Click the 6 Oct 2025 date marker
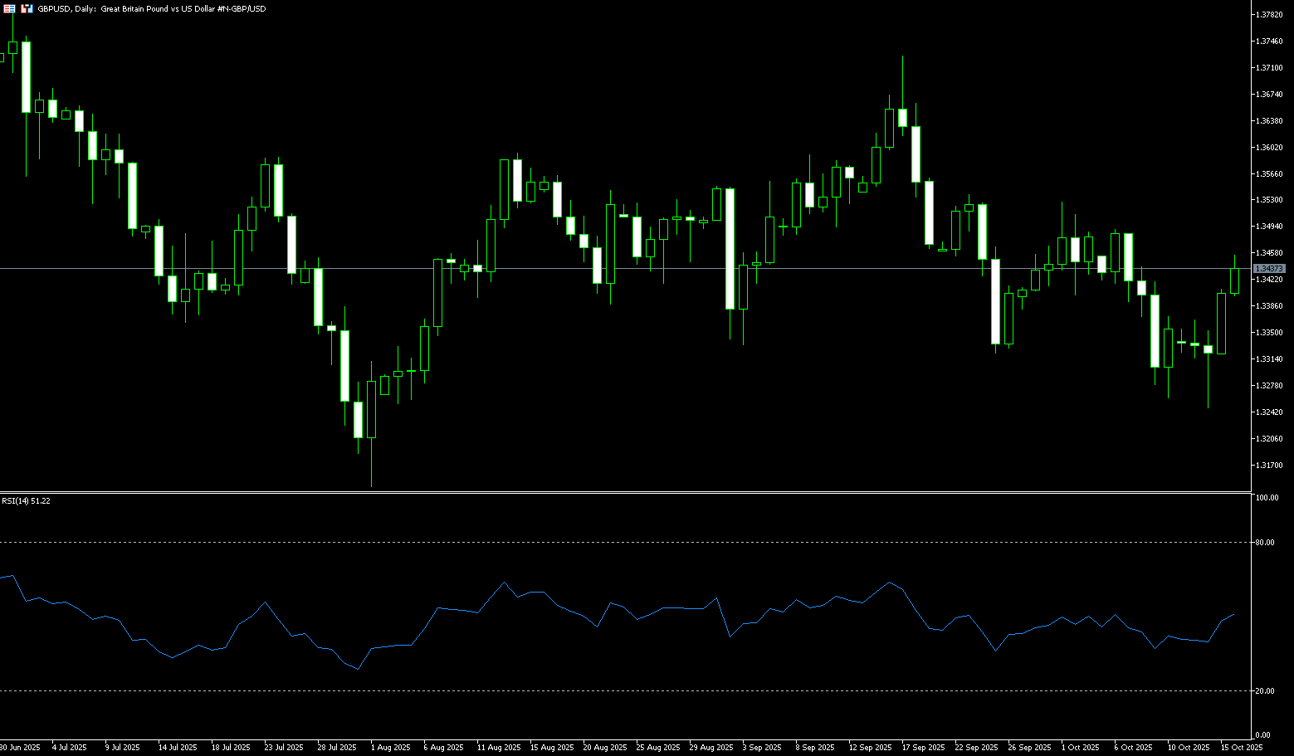The width and height of the screenshot is (1294, 756). point(1133,748)
